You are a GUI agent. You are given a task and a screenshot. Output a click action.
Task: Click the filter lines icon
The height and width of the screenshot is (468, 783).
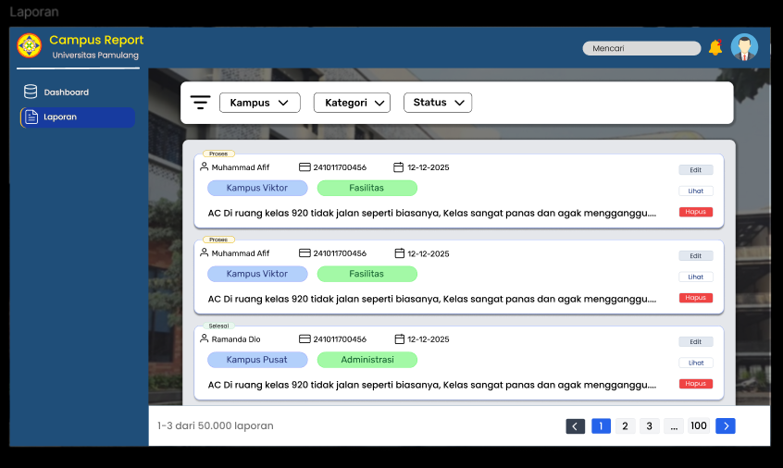click(x=200, y=103)
